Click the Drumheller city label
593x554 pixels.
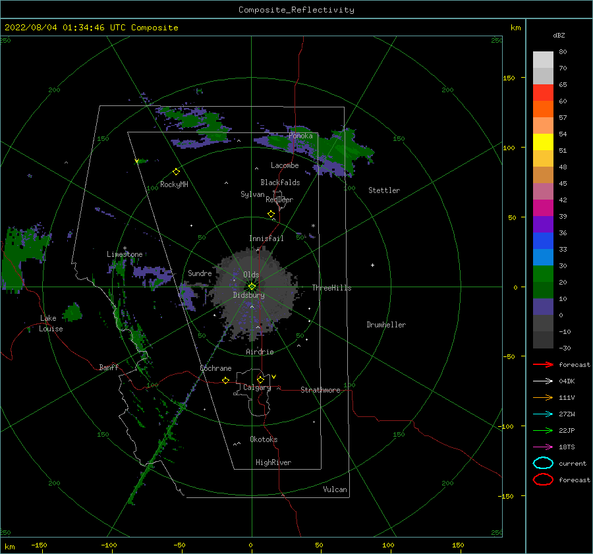tap(386, 325)
